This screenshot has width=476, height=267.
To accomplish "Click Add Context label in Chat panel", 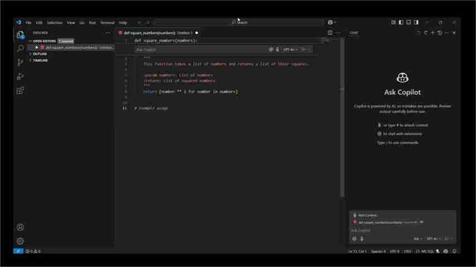I will tap(368, 215).
